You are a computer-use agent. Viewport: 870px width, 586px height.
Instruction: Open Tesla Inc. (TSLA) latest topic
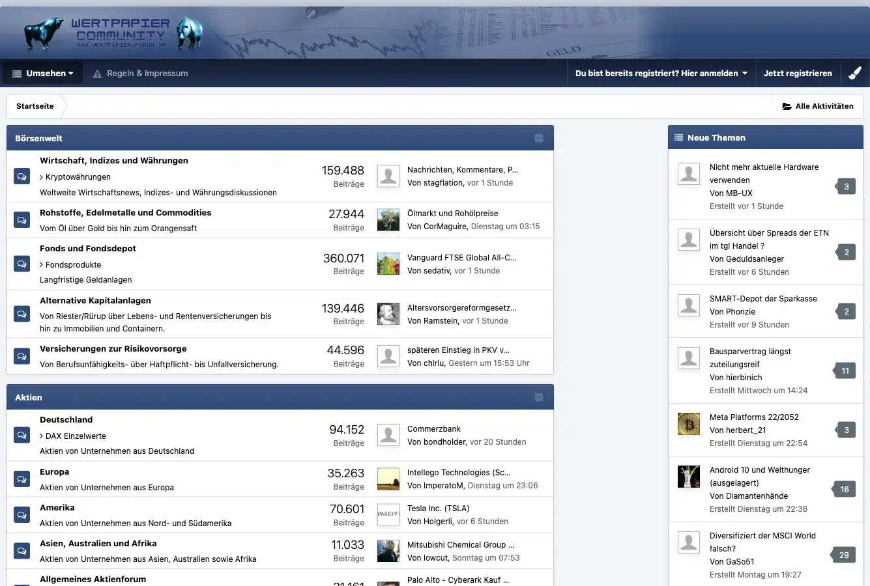point(439,509)
